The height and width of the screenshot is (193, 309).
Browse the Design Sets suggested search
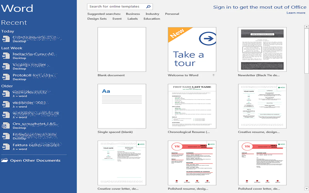pos(97,19)
